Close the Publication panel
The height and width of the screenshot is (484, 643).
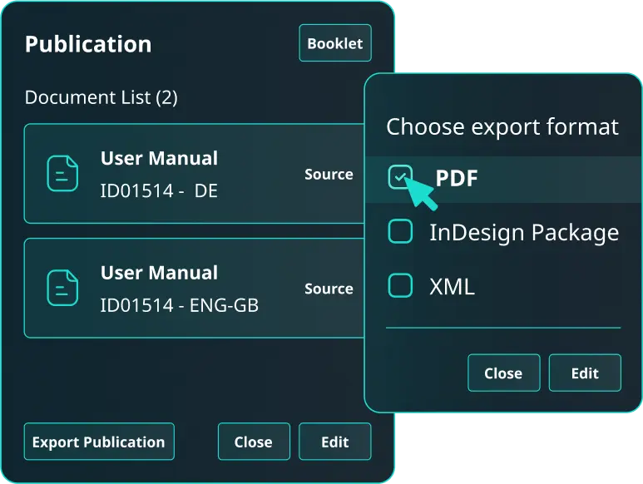(254, 442)
